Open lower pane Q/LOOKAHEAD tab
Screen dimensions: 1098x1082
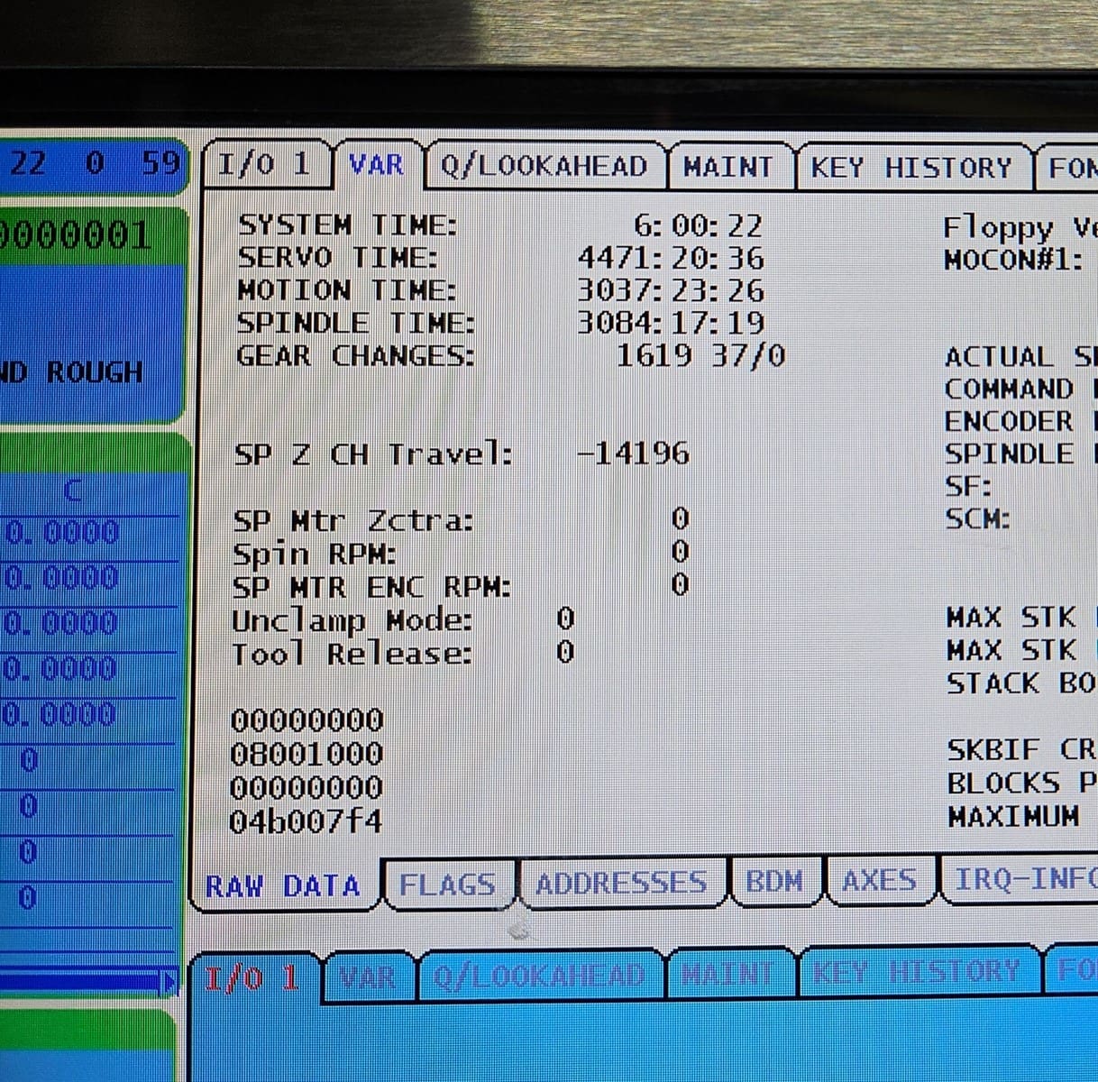(539, 976)
